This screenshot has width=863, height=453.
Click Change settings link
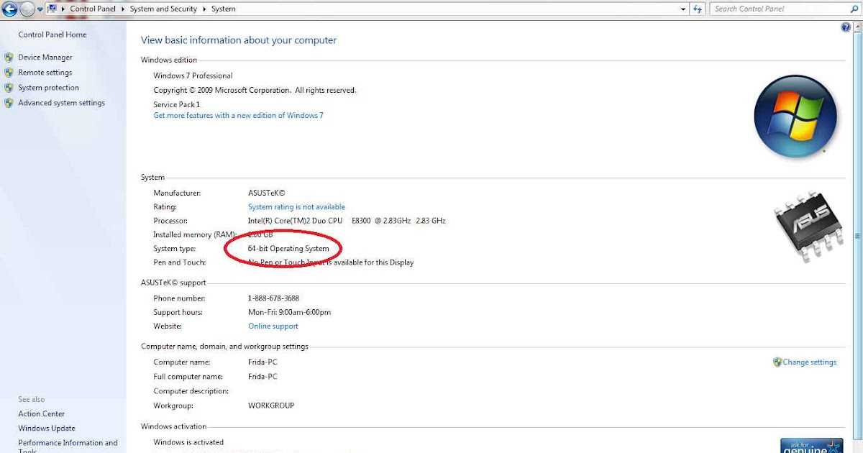coord(810,362)
